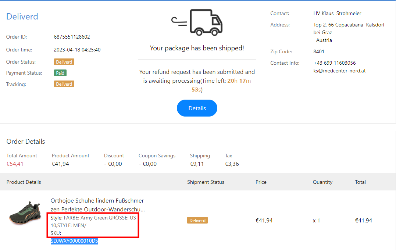Click the order time 2023-04-18 04:25:40
This screenshot has width=396, height=250.
tap(77, 50)
